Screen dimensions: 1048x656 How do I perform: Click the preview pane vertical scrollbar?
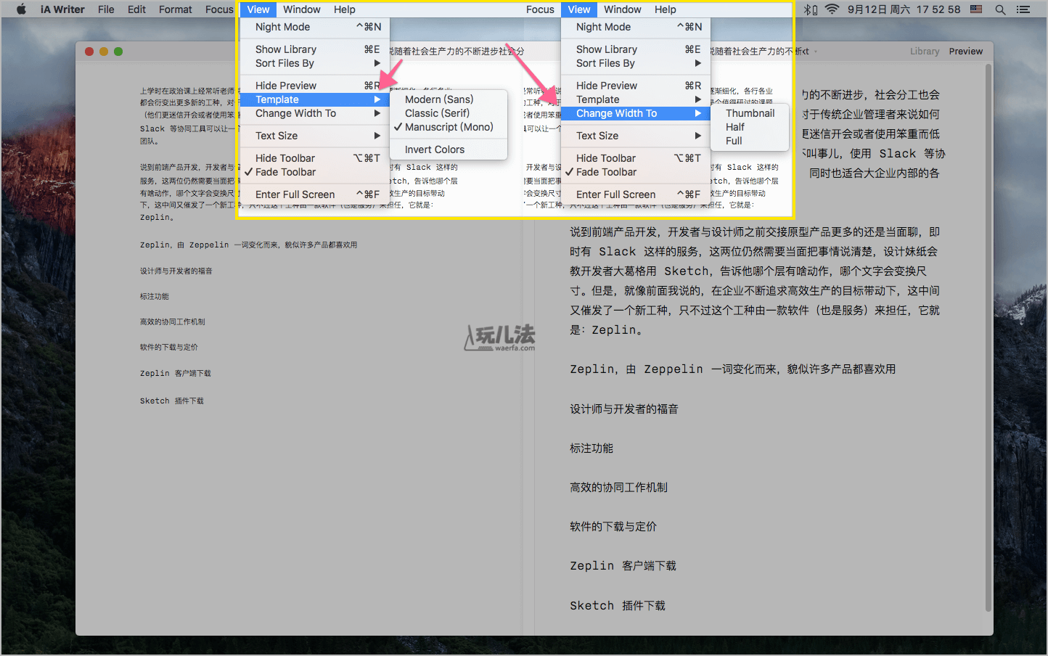(x=988, y=339)
